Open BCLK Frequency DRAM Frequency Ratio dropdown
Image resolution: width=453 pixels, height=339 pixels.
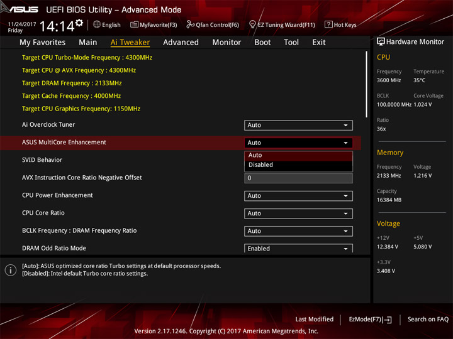pos(298,231)
